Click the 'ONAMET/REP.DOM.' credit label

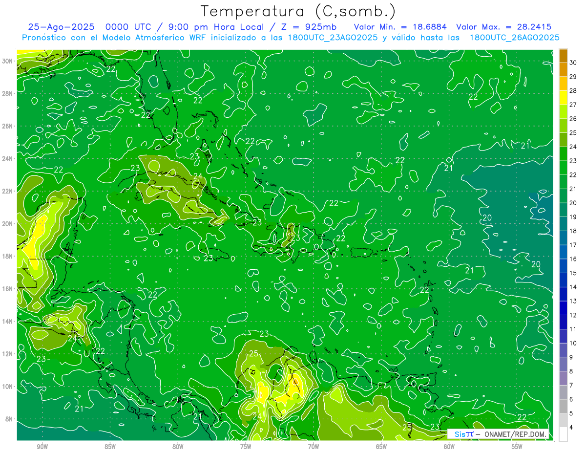516,434
